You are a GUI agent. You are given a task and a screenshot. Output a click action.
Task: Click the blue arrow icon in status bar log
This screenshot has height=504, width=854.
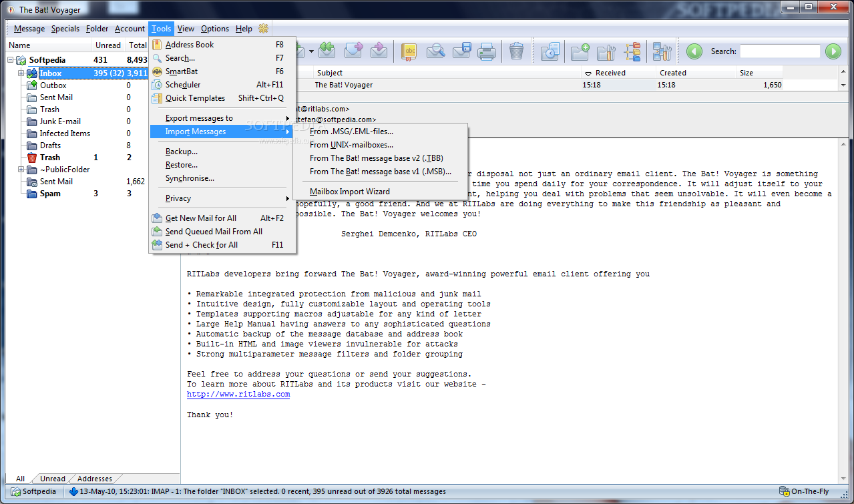pyautogui.click(x=73, y=492)
